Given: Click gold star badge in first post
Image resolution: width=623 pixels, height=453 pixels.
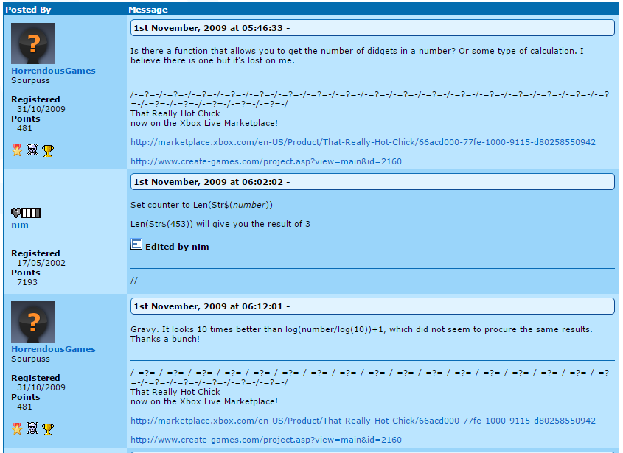Looking at the screenshot, I should point(17,150).
